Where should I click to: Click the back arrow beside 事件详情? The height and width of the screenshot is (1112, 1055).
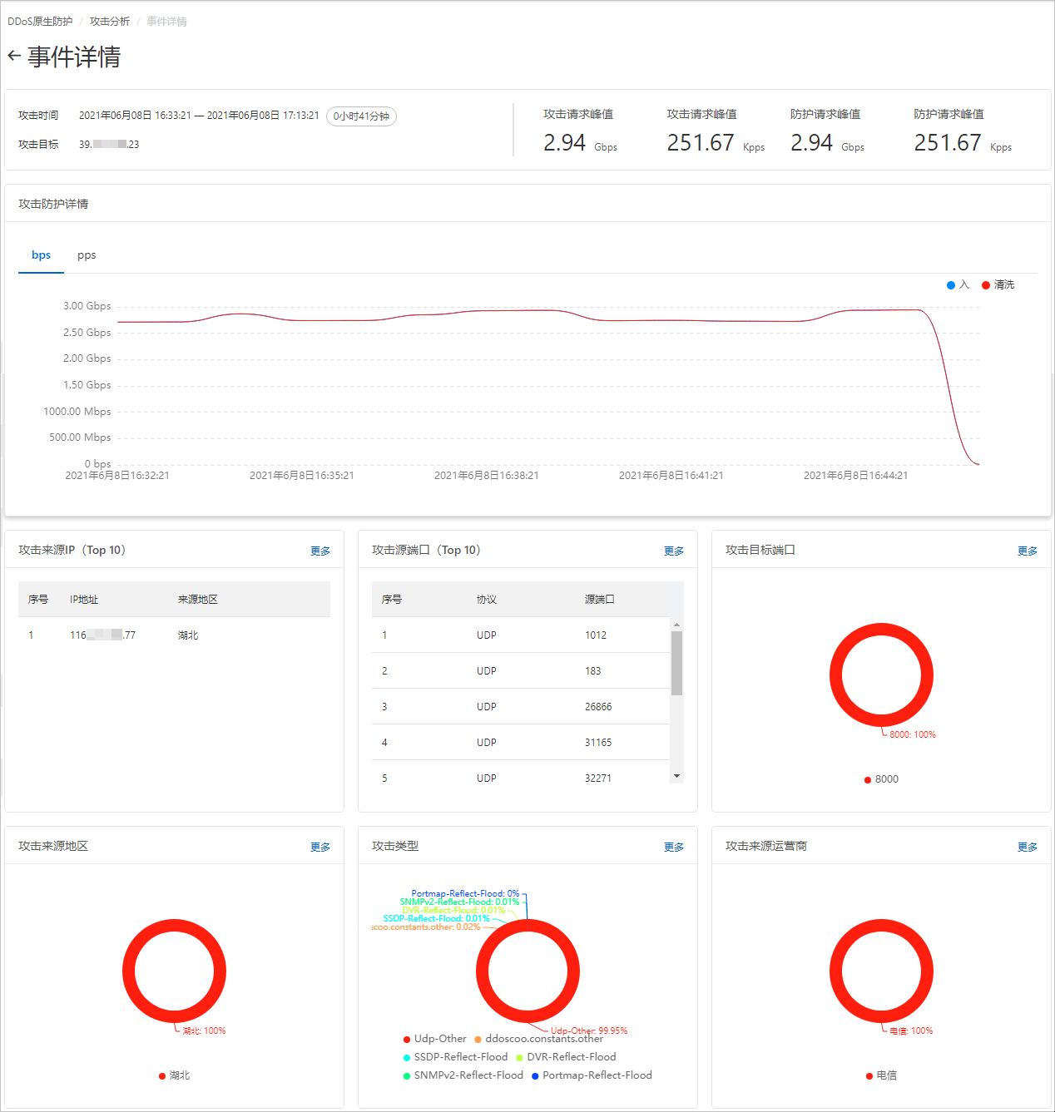tap(13, 56)
